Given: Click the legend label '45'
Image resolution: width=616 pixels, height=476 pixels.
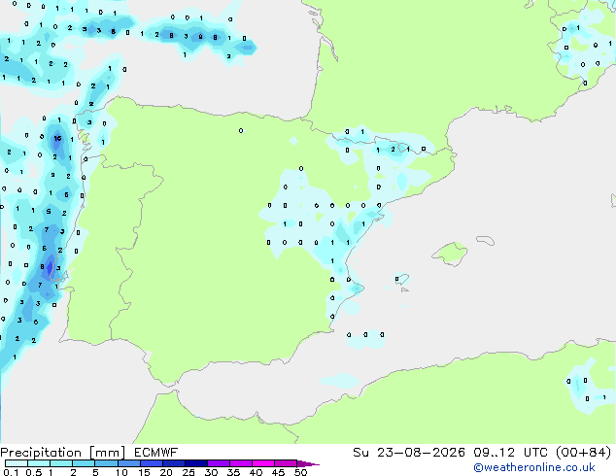Looking at the screenshot, I should (x=278, y=472).
